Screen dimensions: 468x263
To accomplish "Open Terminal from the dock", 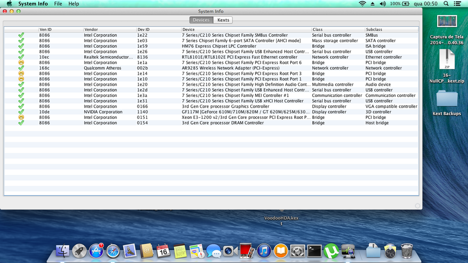I will (314, 251).
